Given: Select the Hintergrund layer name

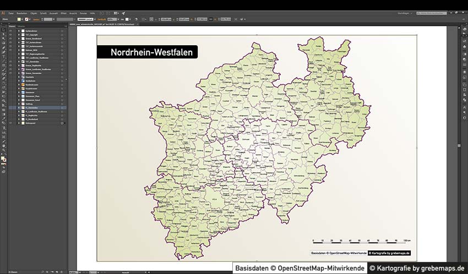Looking at the screenshot, I should [33, 123].
